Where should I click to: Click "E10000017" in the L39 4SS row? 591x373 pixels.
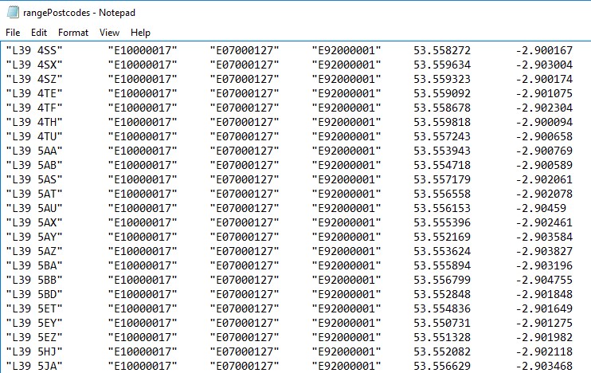143,50
